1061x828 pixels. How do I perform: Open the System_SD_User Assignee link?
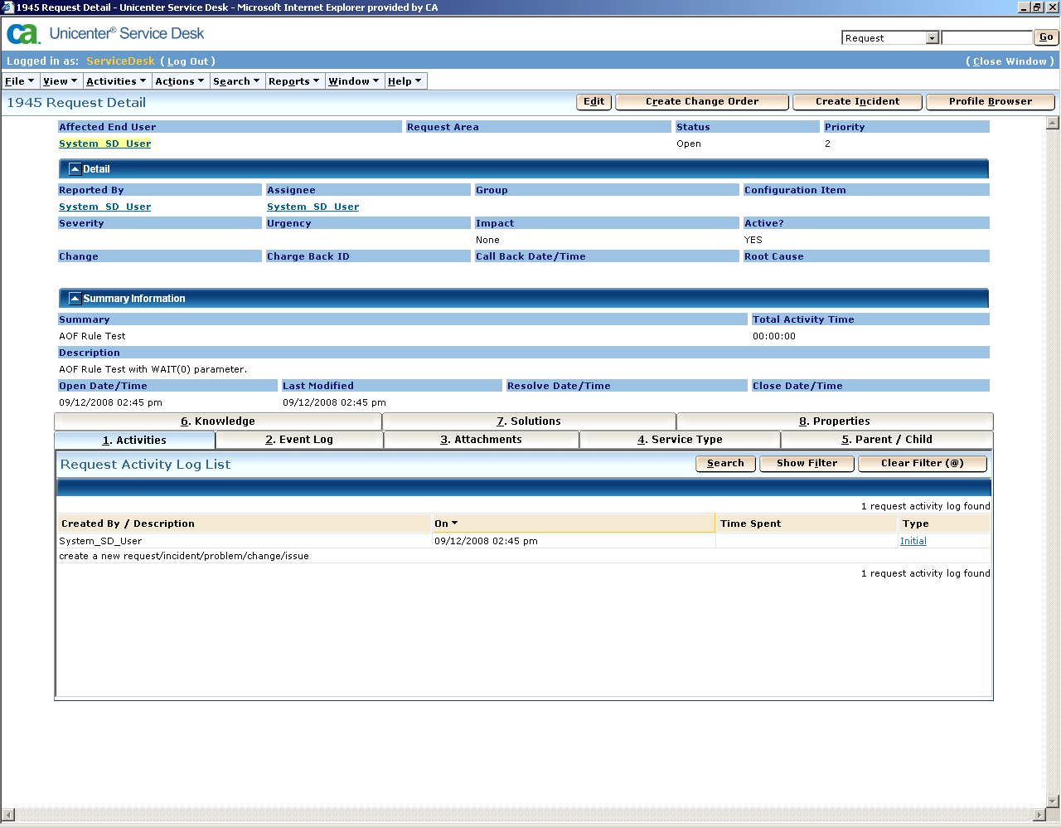coord(312,206)
